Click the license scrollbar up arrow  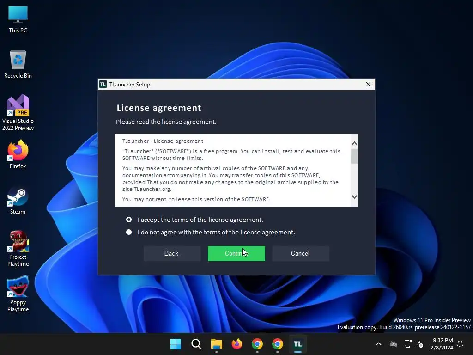point(354,144)
